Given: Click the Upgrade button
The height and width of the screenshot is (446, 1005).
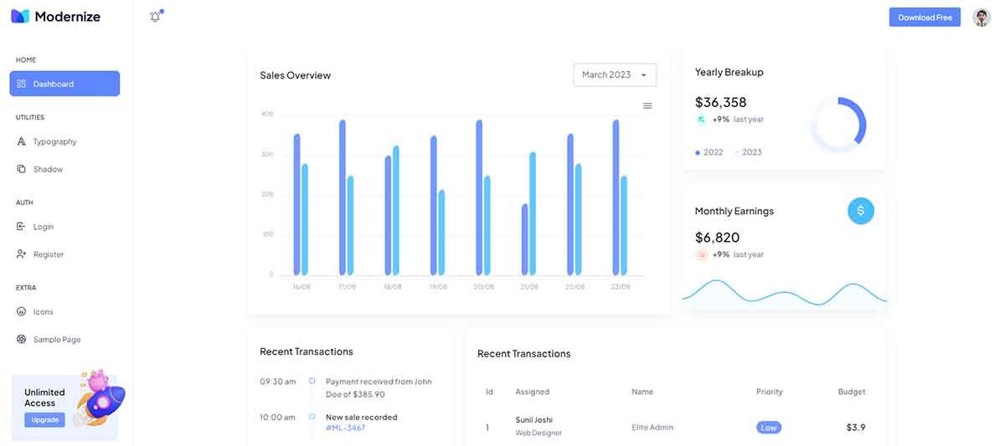Looking at the screenshot, I should point(44,420).
